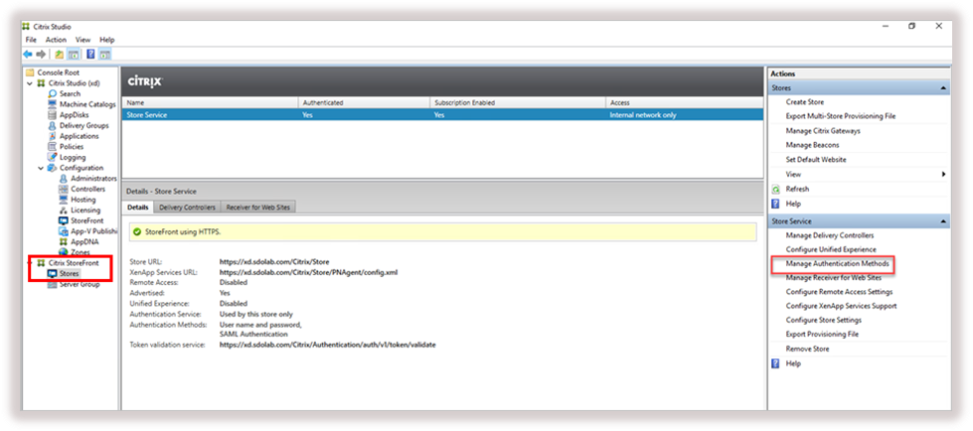Collapse the Store Service actions section
Image resolution: width=973 pixels, height=431 pixels.
point(943,221)
